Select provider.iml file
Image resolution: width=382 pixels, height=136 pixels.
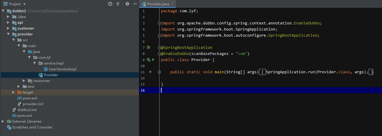tap(33, 104)
